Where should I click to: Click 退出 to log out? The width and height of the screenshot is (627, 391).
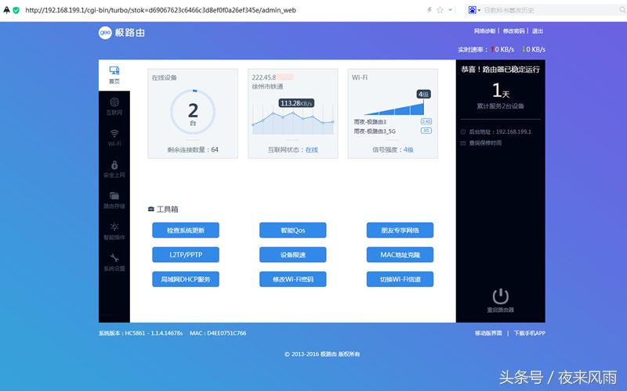(x=538, y=30)
